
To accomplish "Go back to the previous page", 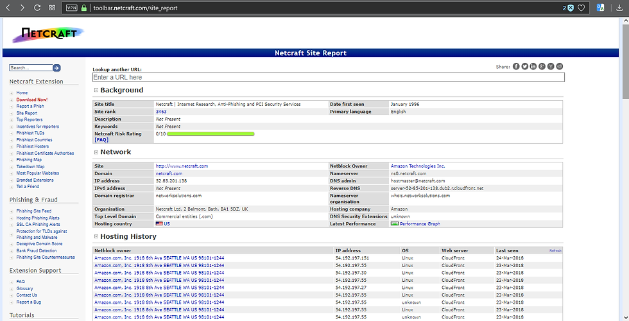I will [x=8, y=8].
